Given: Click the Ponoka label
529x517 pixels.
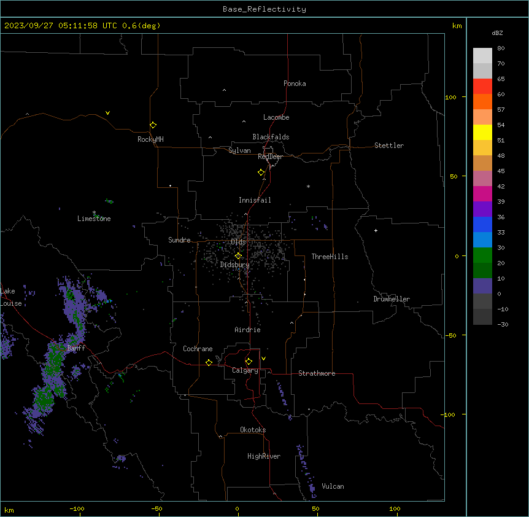Looking at the screenshot, I should [x=295, y=84].
